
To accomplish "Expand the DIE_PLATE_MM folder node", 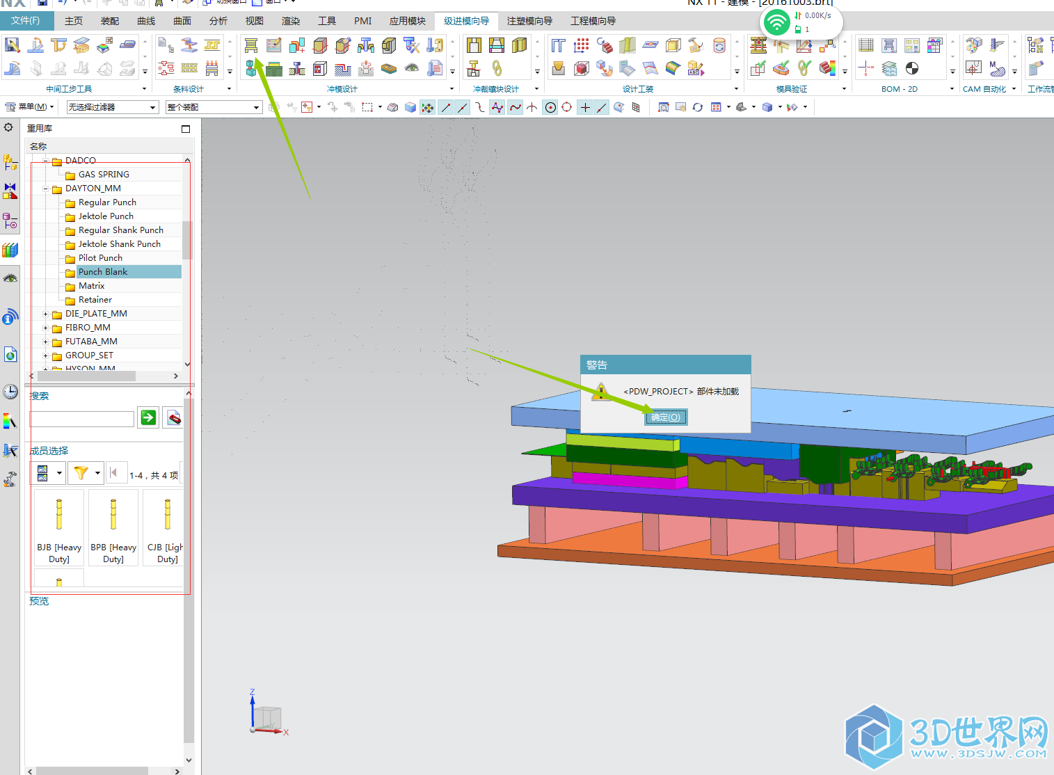I will [46, 314].
